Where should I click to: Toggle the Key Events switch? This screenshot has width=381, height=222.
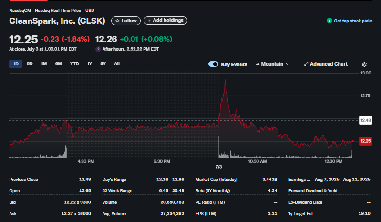[x=213, y=64]
